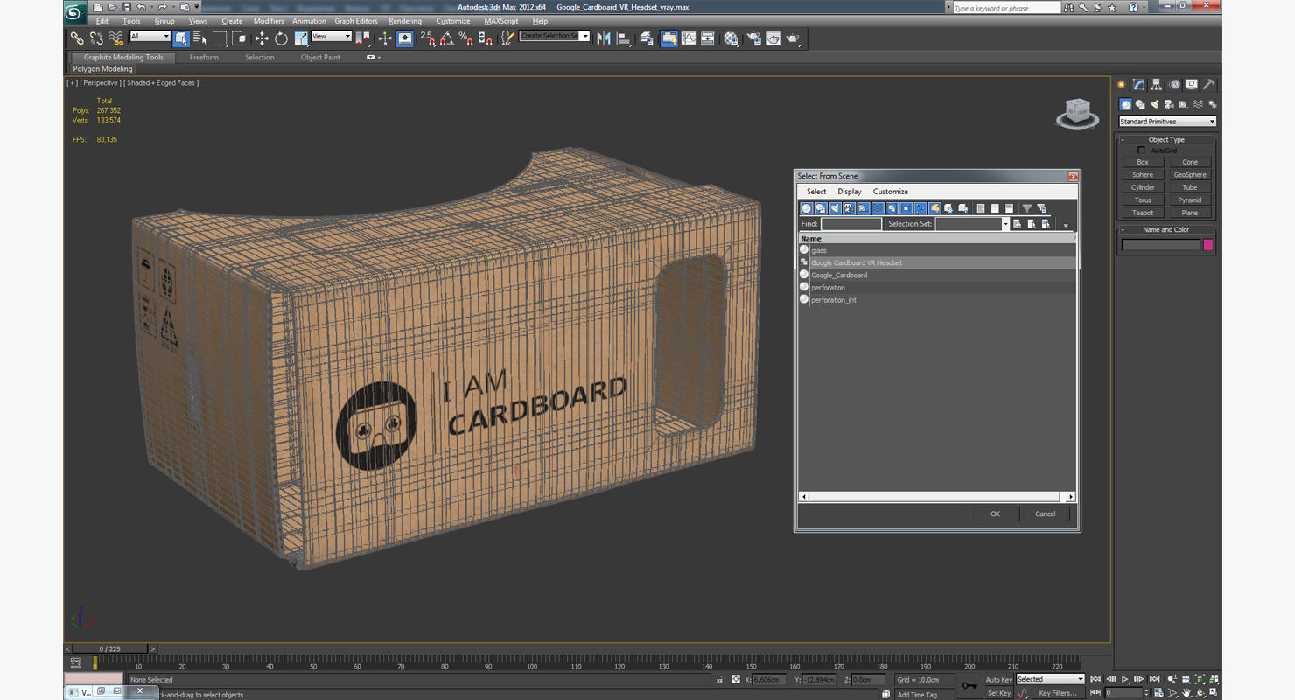This screenshot has width=1295, height=700.
Task: Click the GeoSphere primitive button
Action: point(1190,175)
